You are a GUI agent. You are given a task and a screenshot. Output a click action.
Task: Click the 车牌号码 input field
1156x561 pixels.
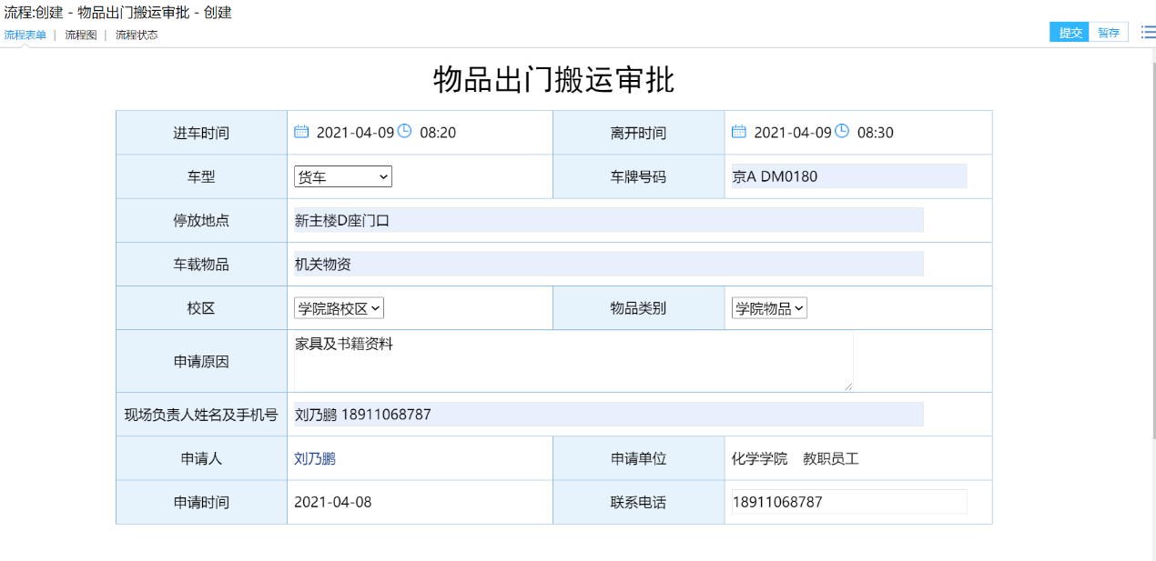coord(848,176)
